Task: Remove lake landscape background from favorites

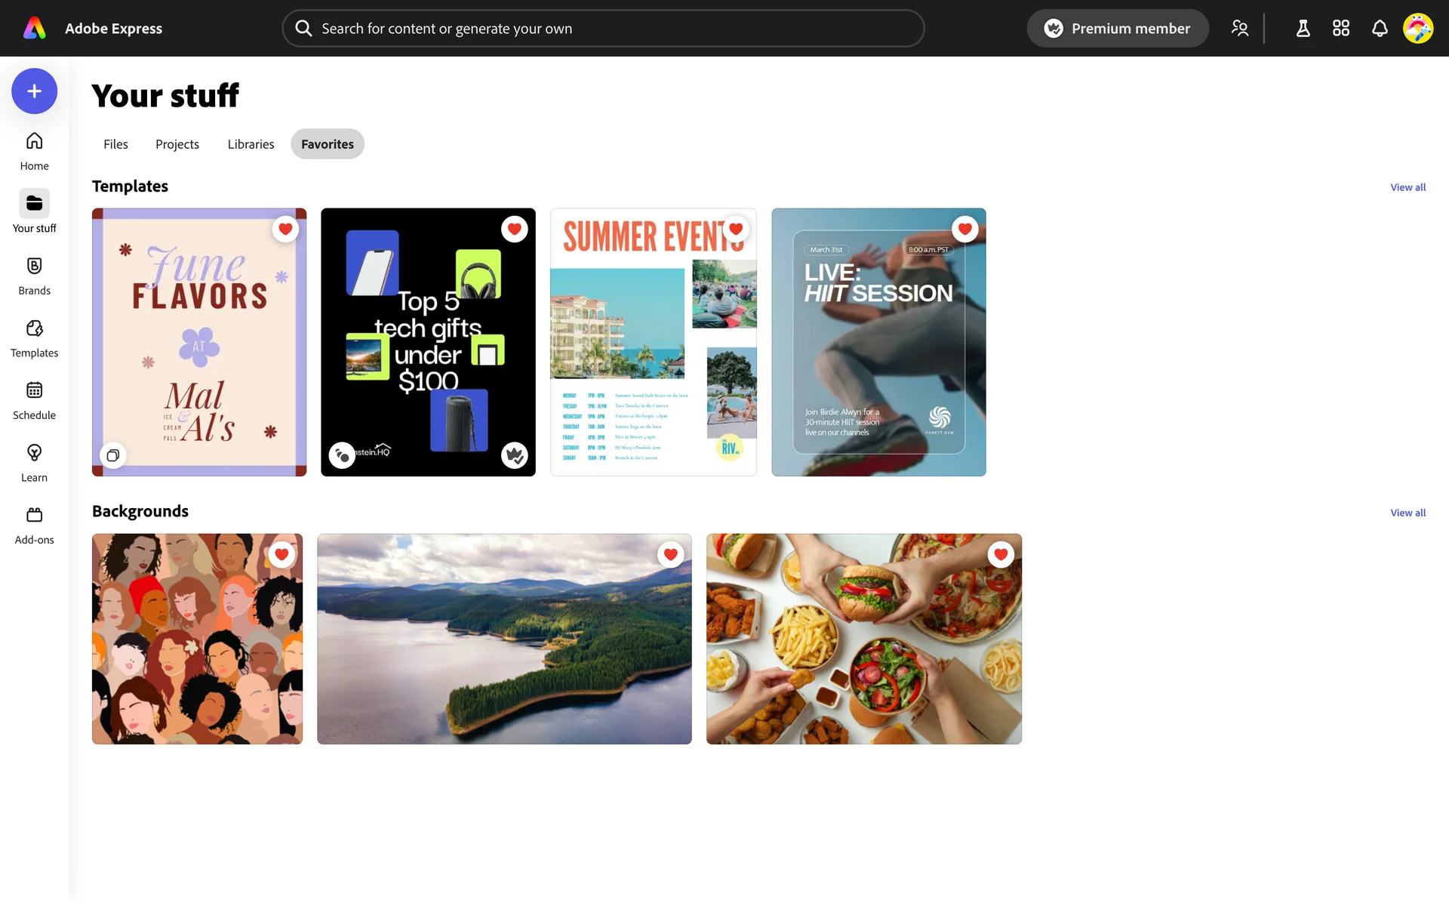Action: click(669, 554)
